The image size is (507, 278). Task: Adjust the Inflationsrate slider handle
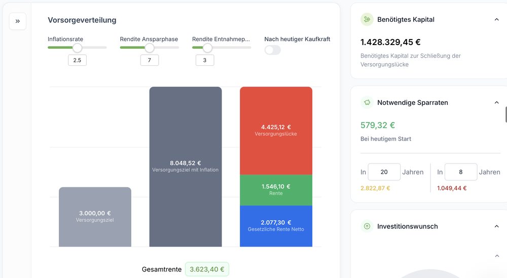77,48
